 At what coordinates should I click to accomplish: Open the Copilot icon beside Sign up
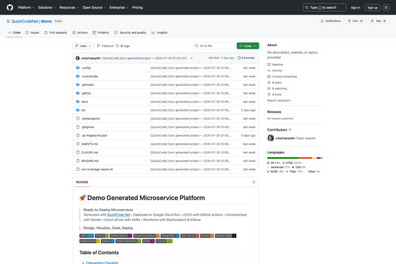click(386, 7)
